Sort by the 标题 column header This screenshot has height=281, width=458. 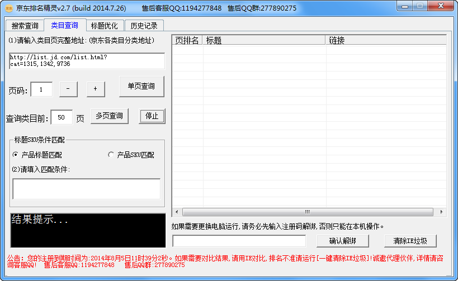(x=264, y=40)
